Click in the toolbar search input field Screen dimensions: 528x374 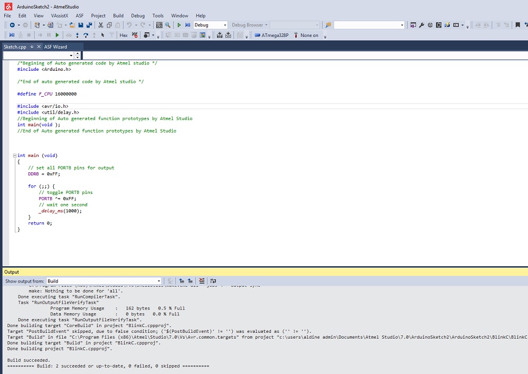(x=366, y=25)
